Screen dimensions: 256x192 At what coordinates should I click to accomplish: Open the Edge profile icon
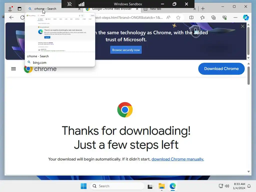[10, 9]
